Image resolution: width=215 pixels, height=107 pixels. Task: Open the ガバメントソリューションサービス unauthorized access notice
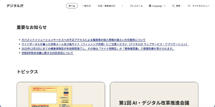pos(84,40)
